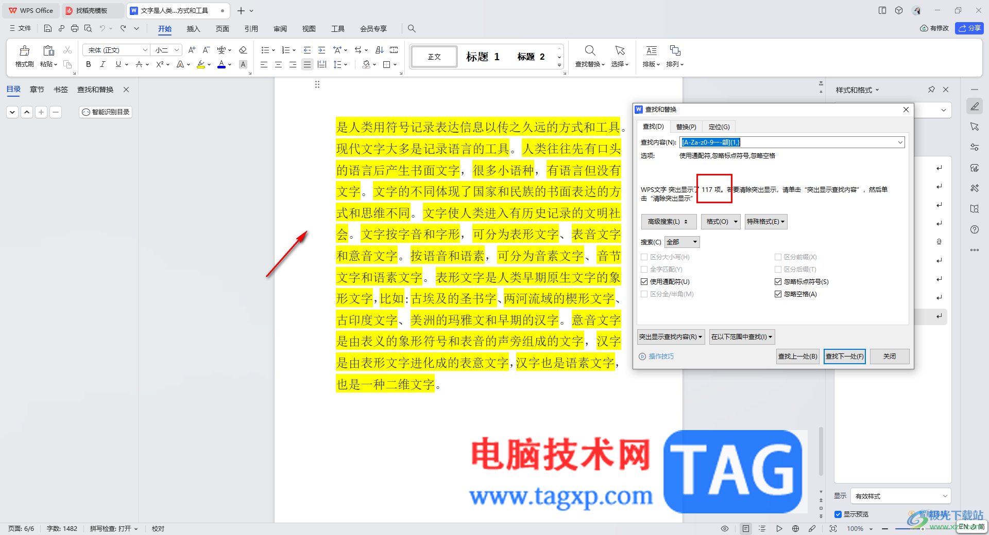Apply the yellow highlight color
Screen dimensions: 989x535
[x=201, y=64]
